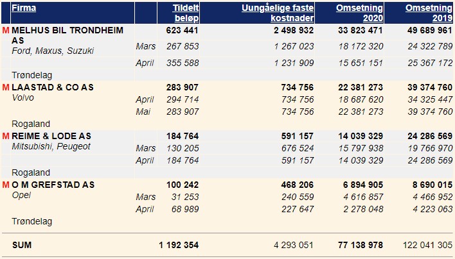Select O M GREFSTAD AS company name

click(53, 185)
